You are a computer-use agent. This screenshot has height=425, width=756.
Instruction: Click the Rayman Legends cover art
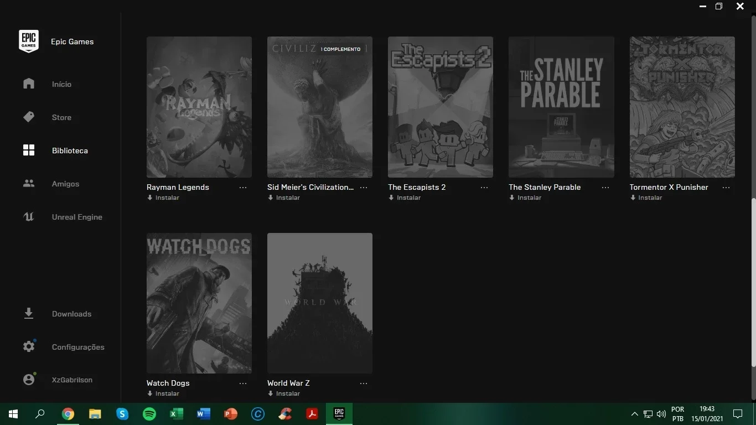click(x=199, y=107)
